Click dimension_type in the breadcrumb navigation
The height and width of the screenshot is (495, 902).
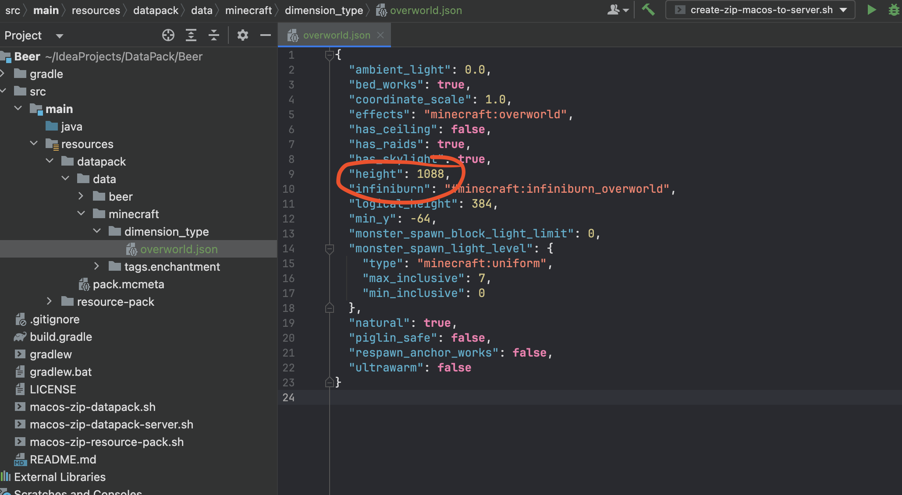pos(323,10)
